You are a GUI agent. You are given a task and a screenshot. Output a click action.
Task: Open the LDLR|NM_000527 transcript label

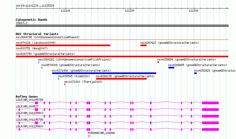coord(27,106)
